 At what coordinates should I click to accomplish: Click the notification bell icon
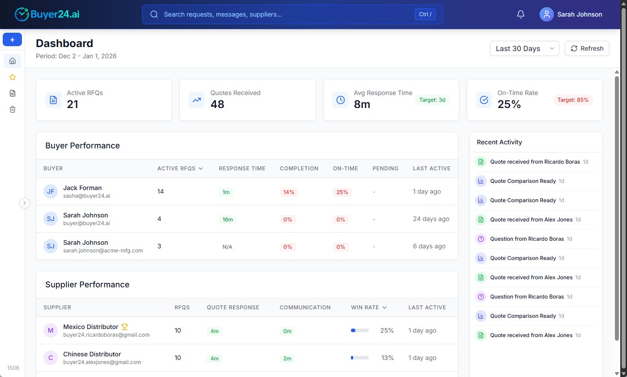click(520, 14)
